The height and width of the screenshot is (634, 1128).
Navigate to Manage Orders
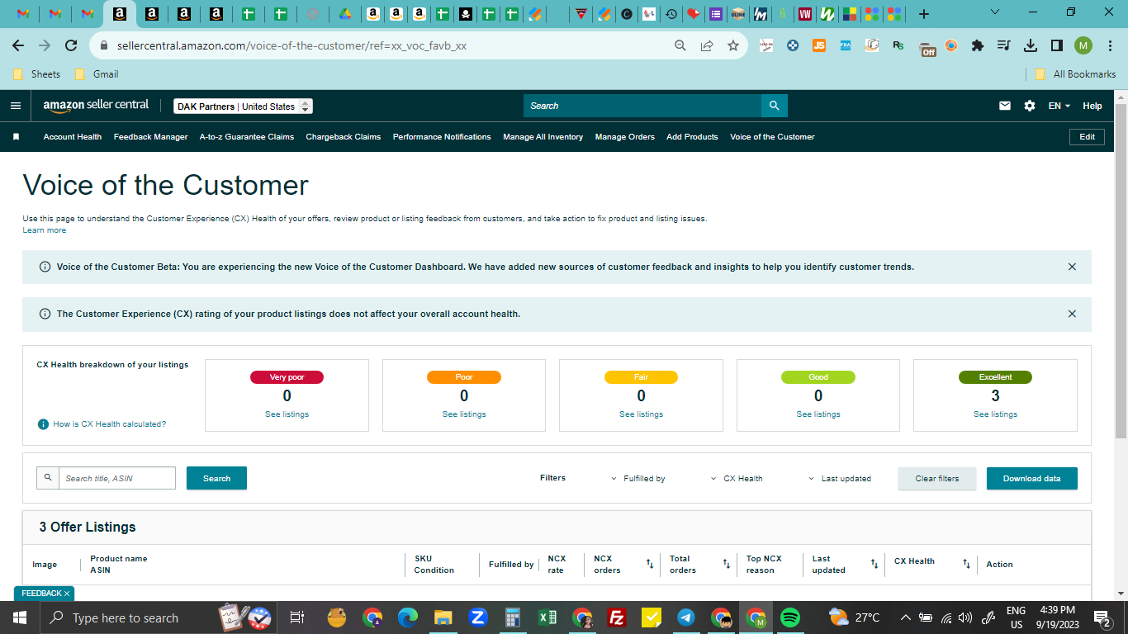[625, 137]
